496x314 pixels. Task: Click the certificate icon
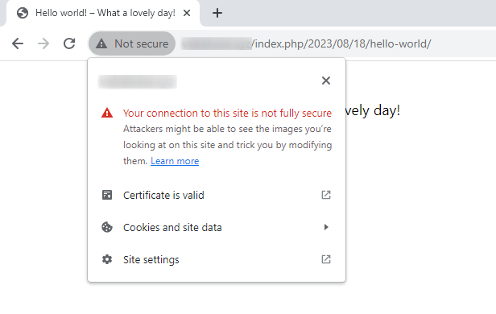click(x=107, y=195)
